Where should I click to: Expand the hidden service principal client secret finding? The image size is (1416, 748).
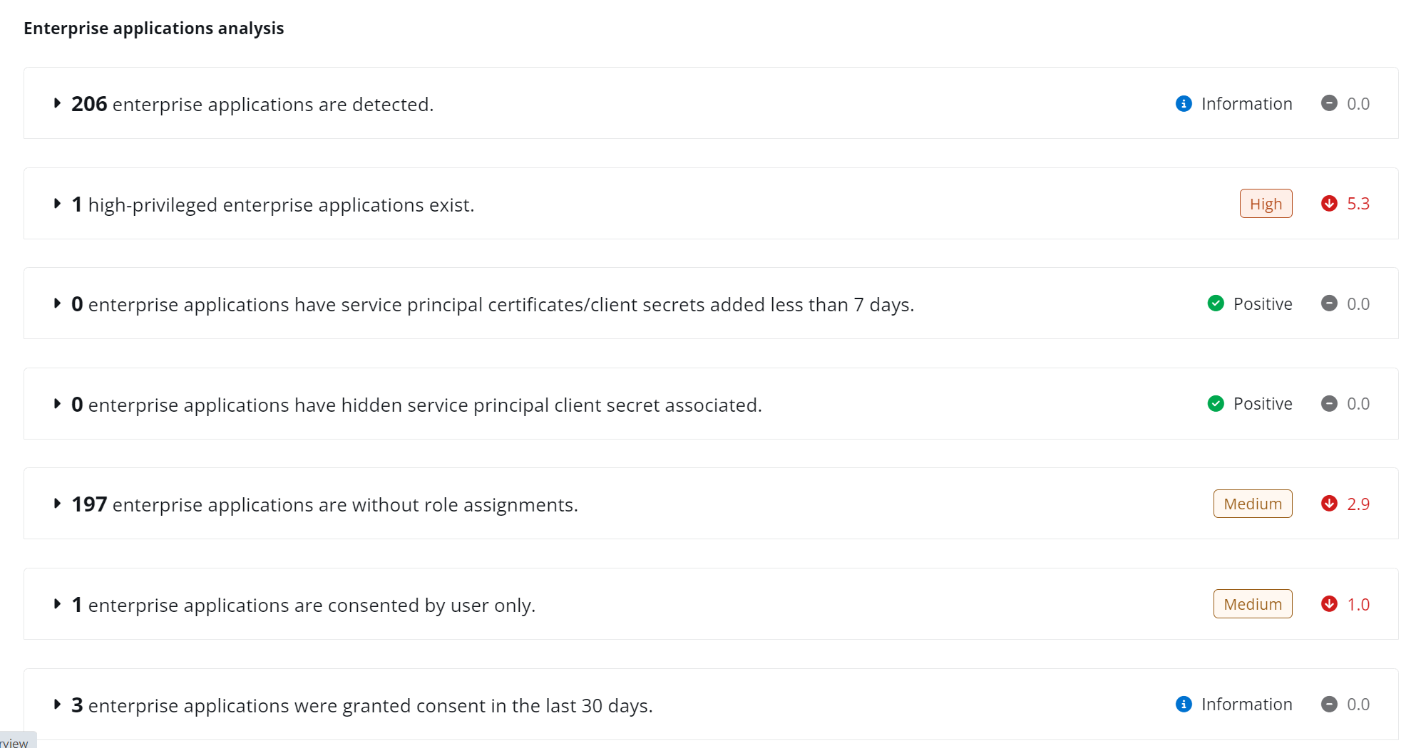57,403
